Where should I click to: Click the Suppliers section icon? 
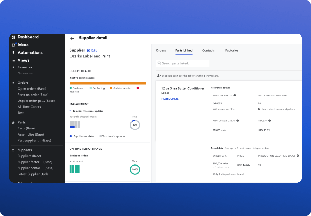tap(13, 150)
